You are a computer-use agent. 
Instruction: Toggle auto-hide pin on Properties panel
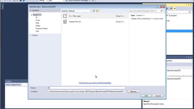(189, 57)
